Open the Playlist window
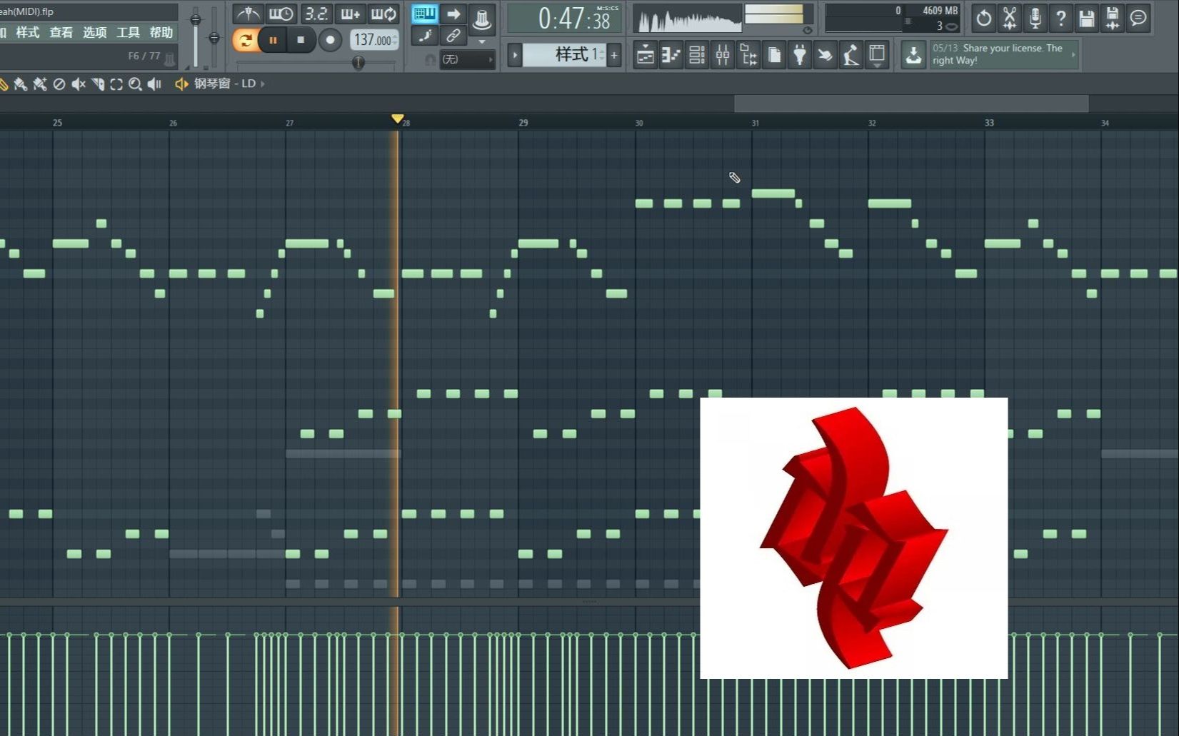Image resolution: width=1179 pixels, height=736 pixels. (x=645, y=55)
